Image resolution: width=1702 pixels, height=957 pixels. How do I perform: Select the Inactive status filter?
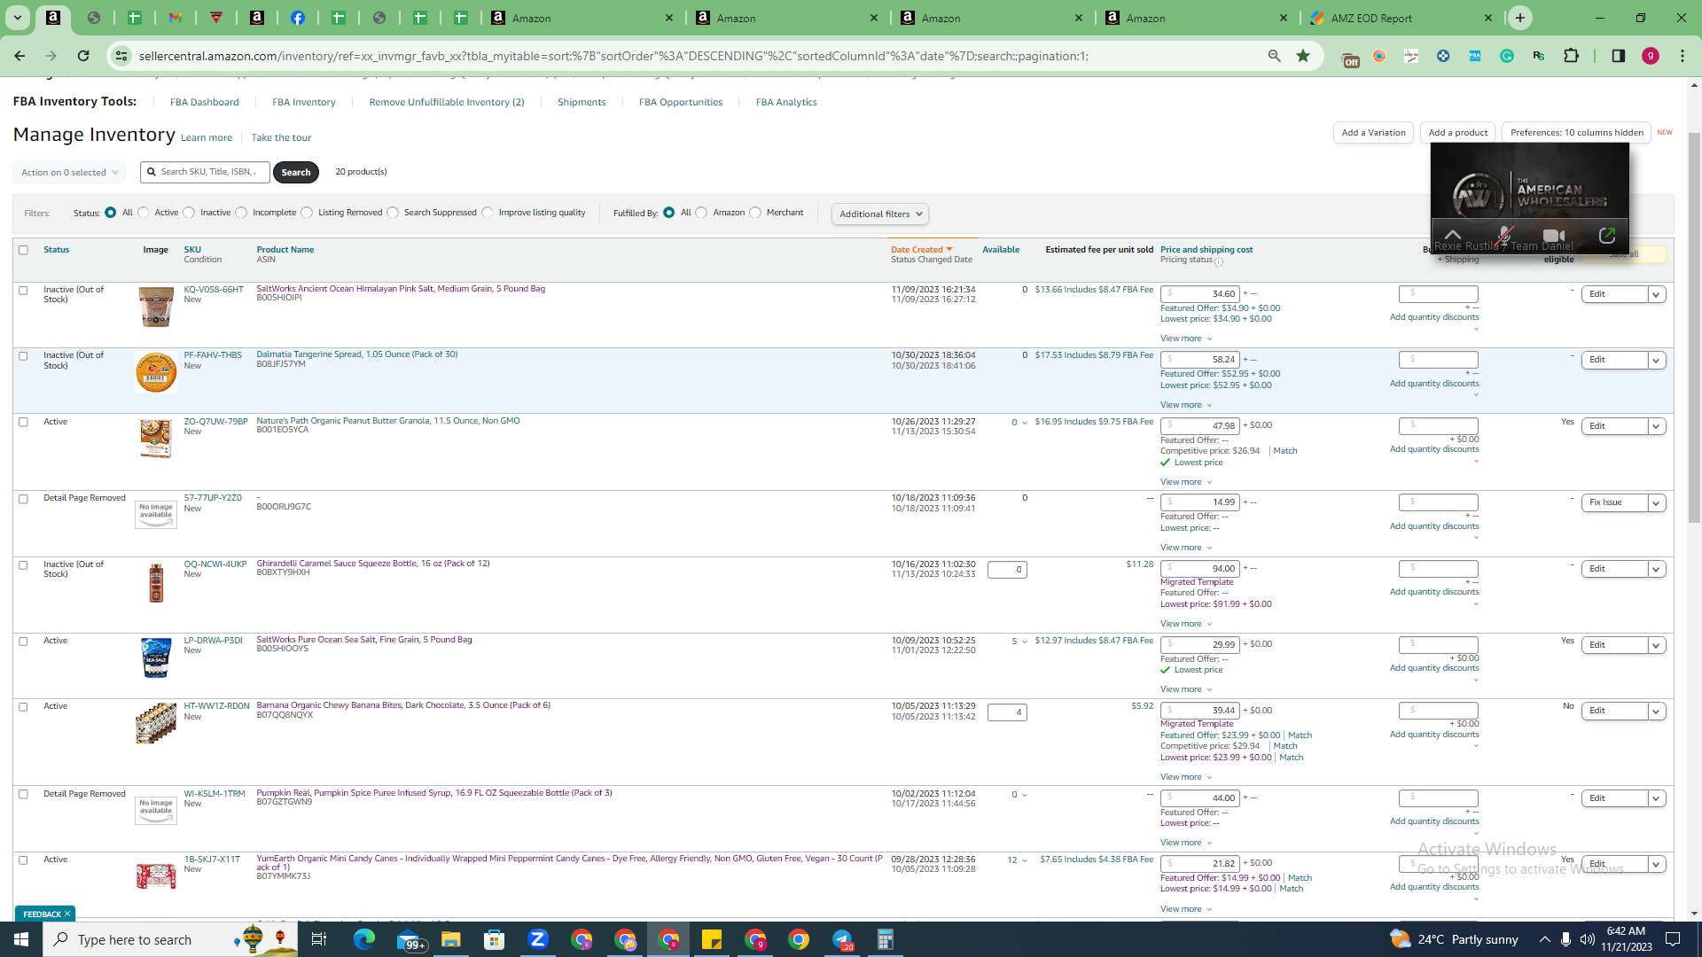coord(189,213)
